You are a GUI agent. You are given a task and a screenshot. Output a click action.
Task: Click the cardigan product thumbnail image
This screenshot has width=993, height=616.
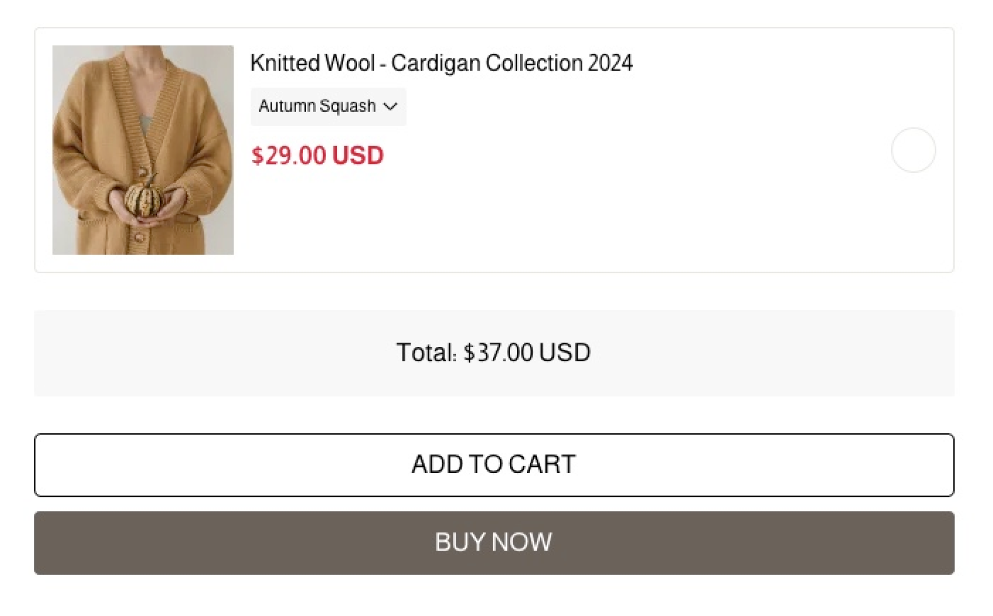(x=143, y=149)
